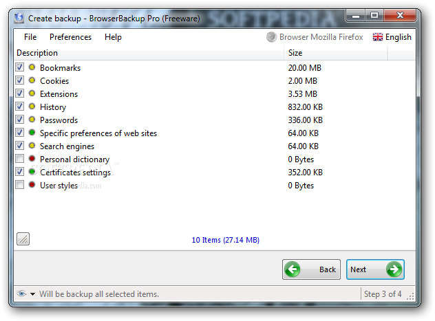Uncheck the Cookies checkbox
The height and width of the screenshot is (321, 435).
pos(19,80)
